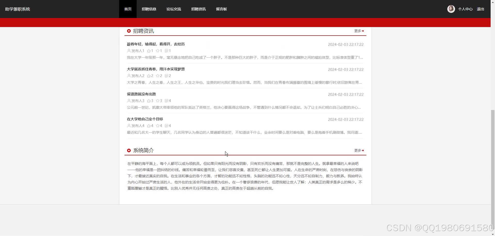Click 更多 beside 系统简介 heading
Image resolution: width=495 pixels, height=236 pixels.
click(x=359, y=150)
